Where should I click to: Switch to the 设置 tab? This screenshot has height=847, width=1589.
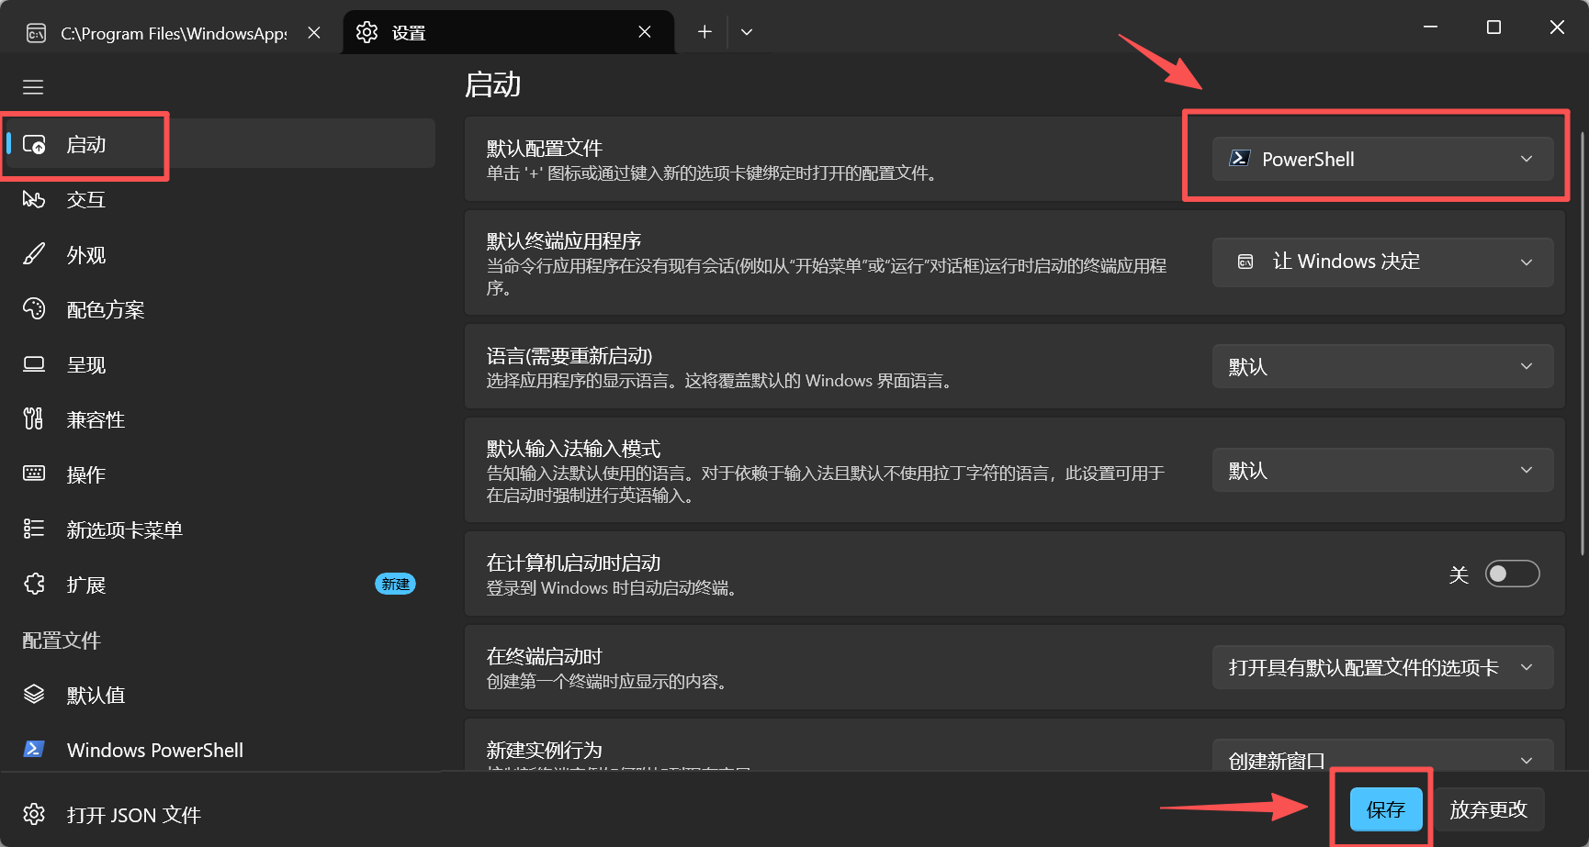click(x=508, y=32)
